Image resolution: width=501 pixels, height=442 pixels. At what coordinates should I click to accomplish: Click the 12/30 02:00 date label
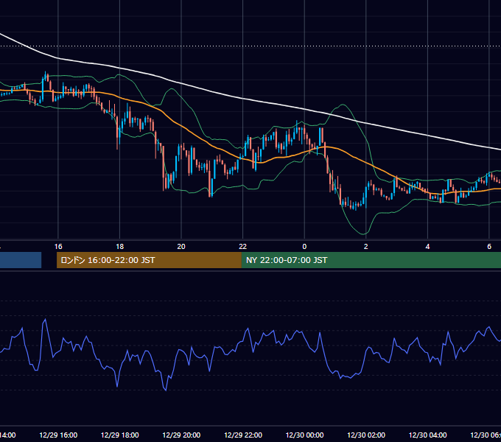pyautogui.click(x=366, y=435)
